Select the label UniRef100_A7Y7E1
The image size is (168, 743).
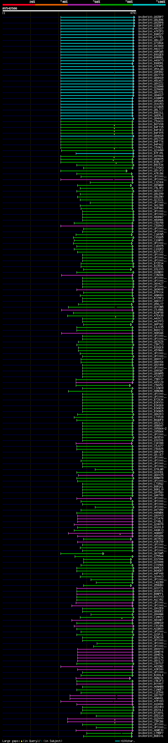pos(151,37)
